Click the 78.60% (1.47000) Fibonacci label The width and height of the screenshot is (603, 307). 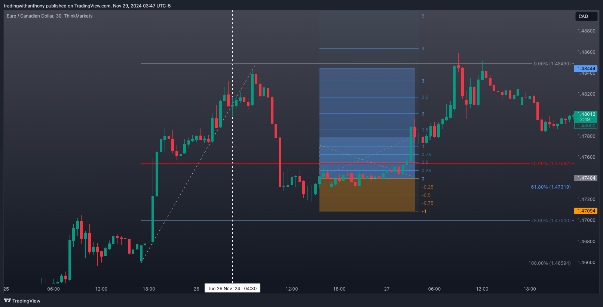click(x=551, y=221)
